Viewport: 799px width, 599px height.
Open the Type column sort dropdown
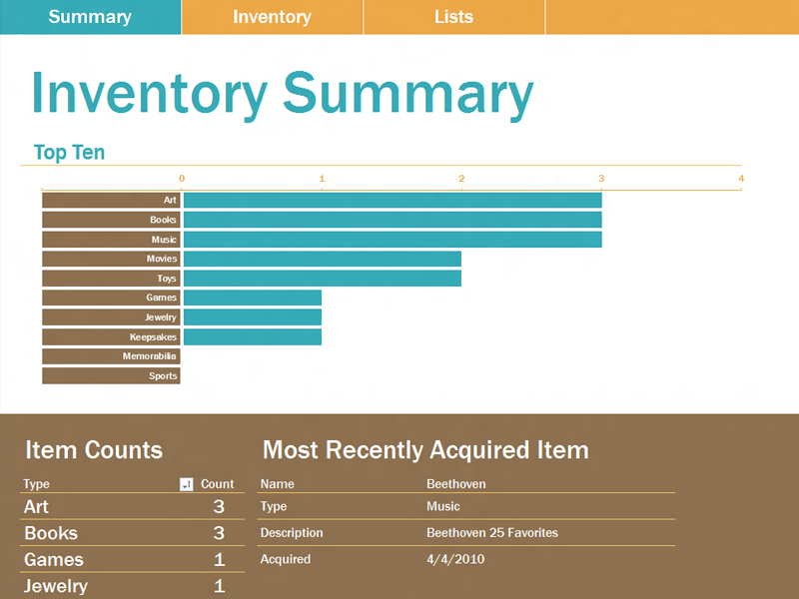coord(187,484)
